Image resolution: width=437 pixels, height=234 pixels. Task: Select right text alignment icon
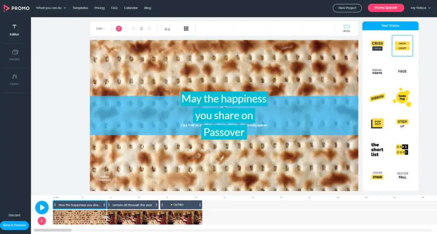[149, 29]
